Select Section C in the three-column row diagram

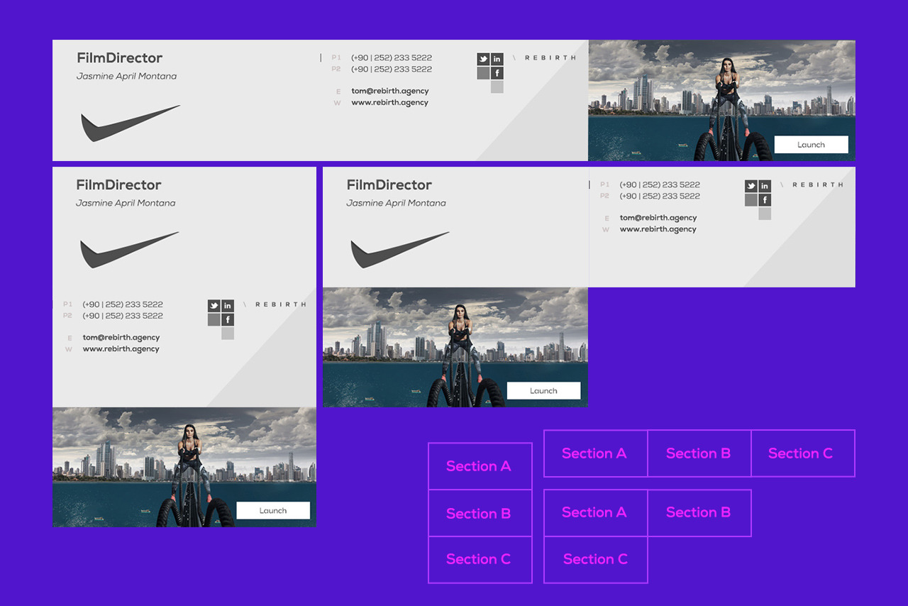[802, 453]
